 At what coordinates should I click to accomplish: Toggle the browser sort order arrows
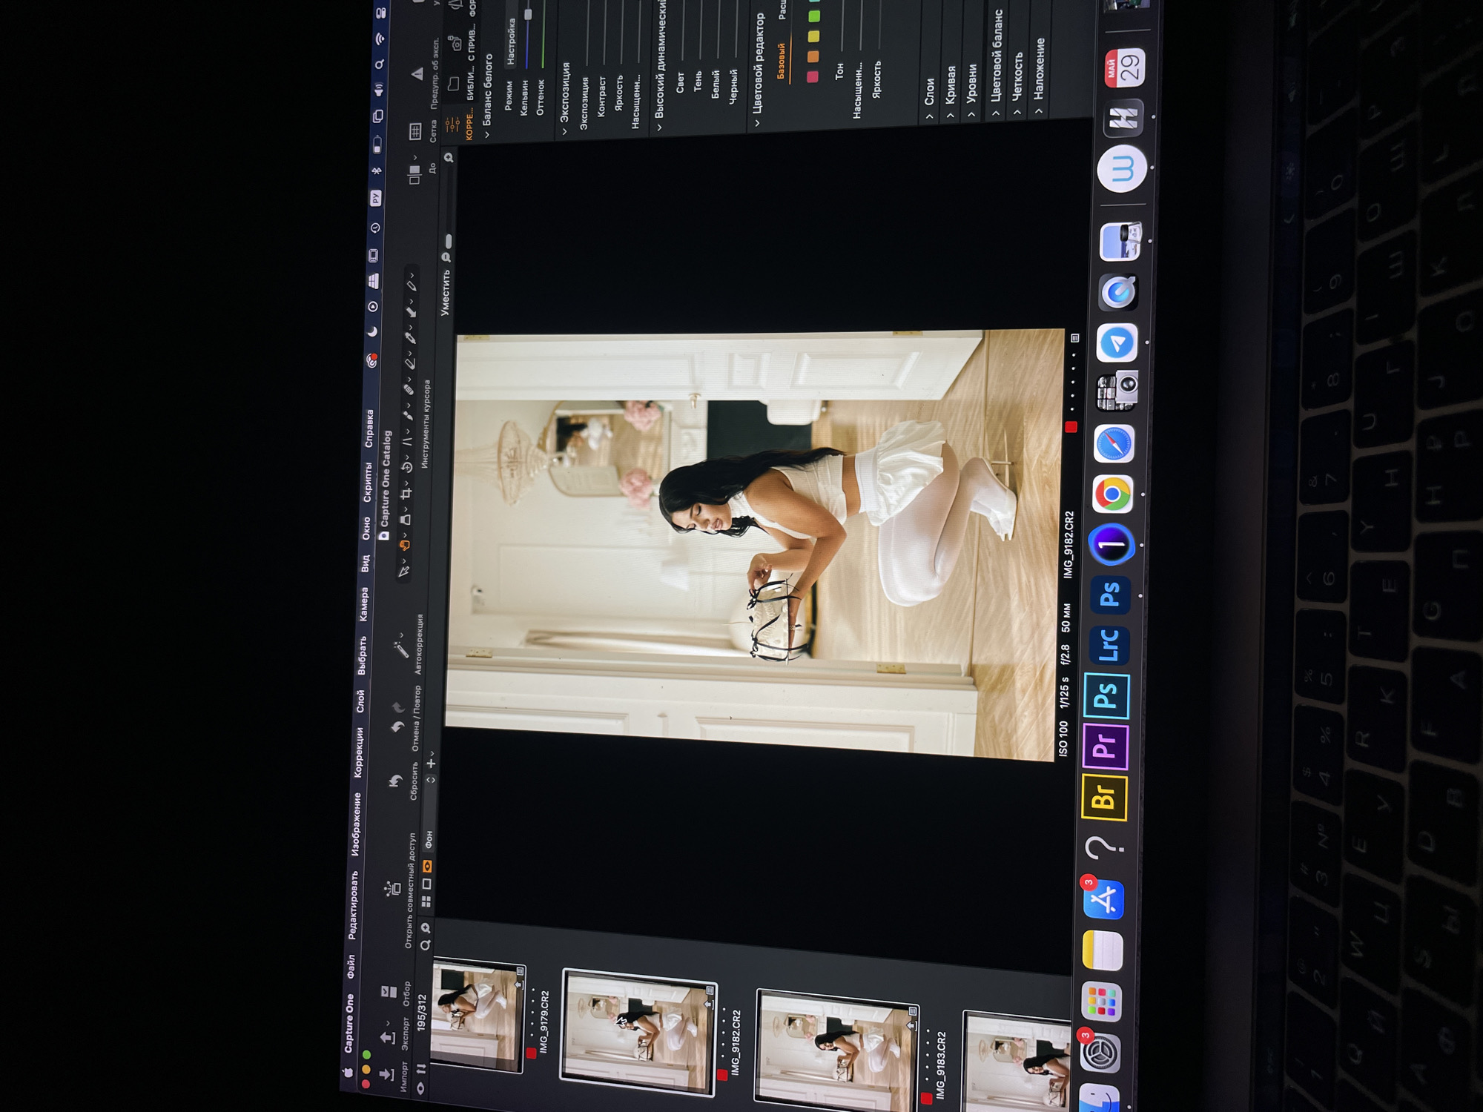coord(420,1068)
